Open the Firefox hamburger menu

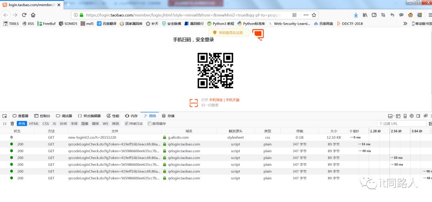point(430,15)
